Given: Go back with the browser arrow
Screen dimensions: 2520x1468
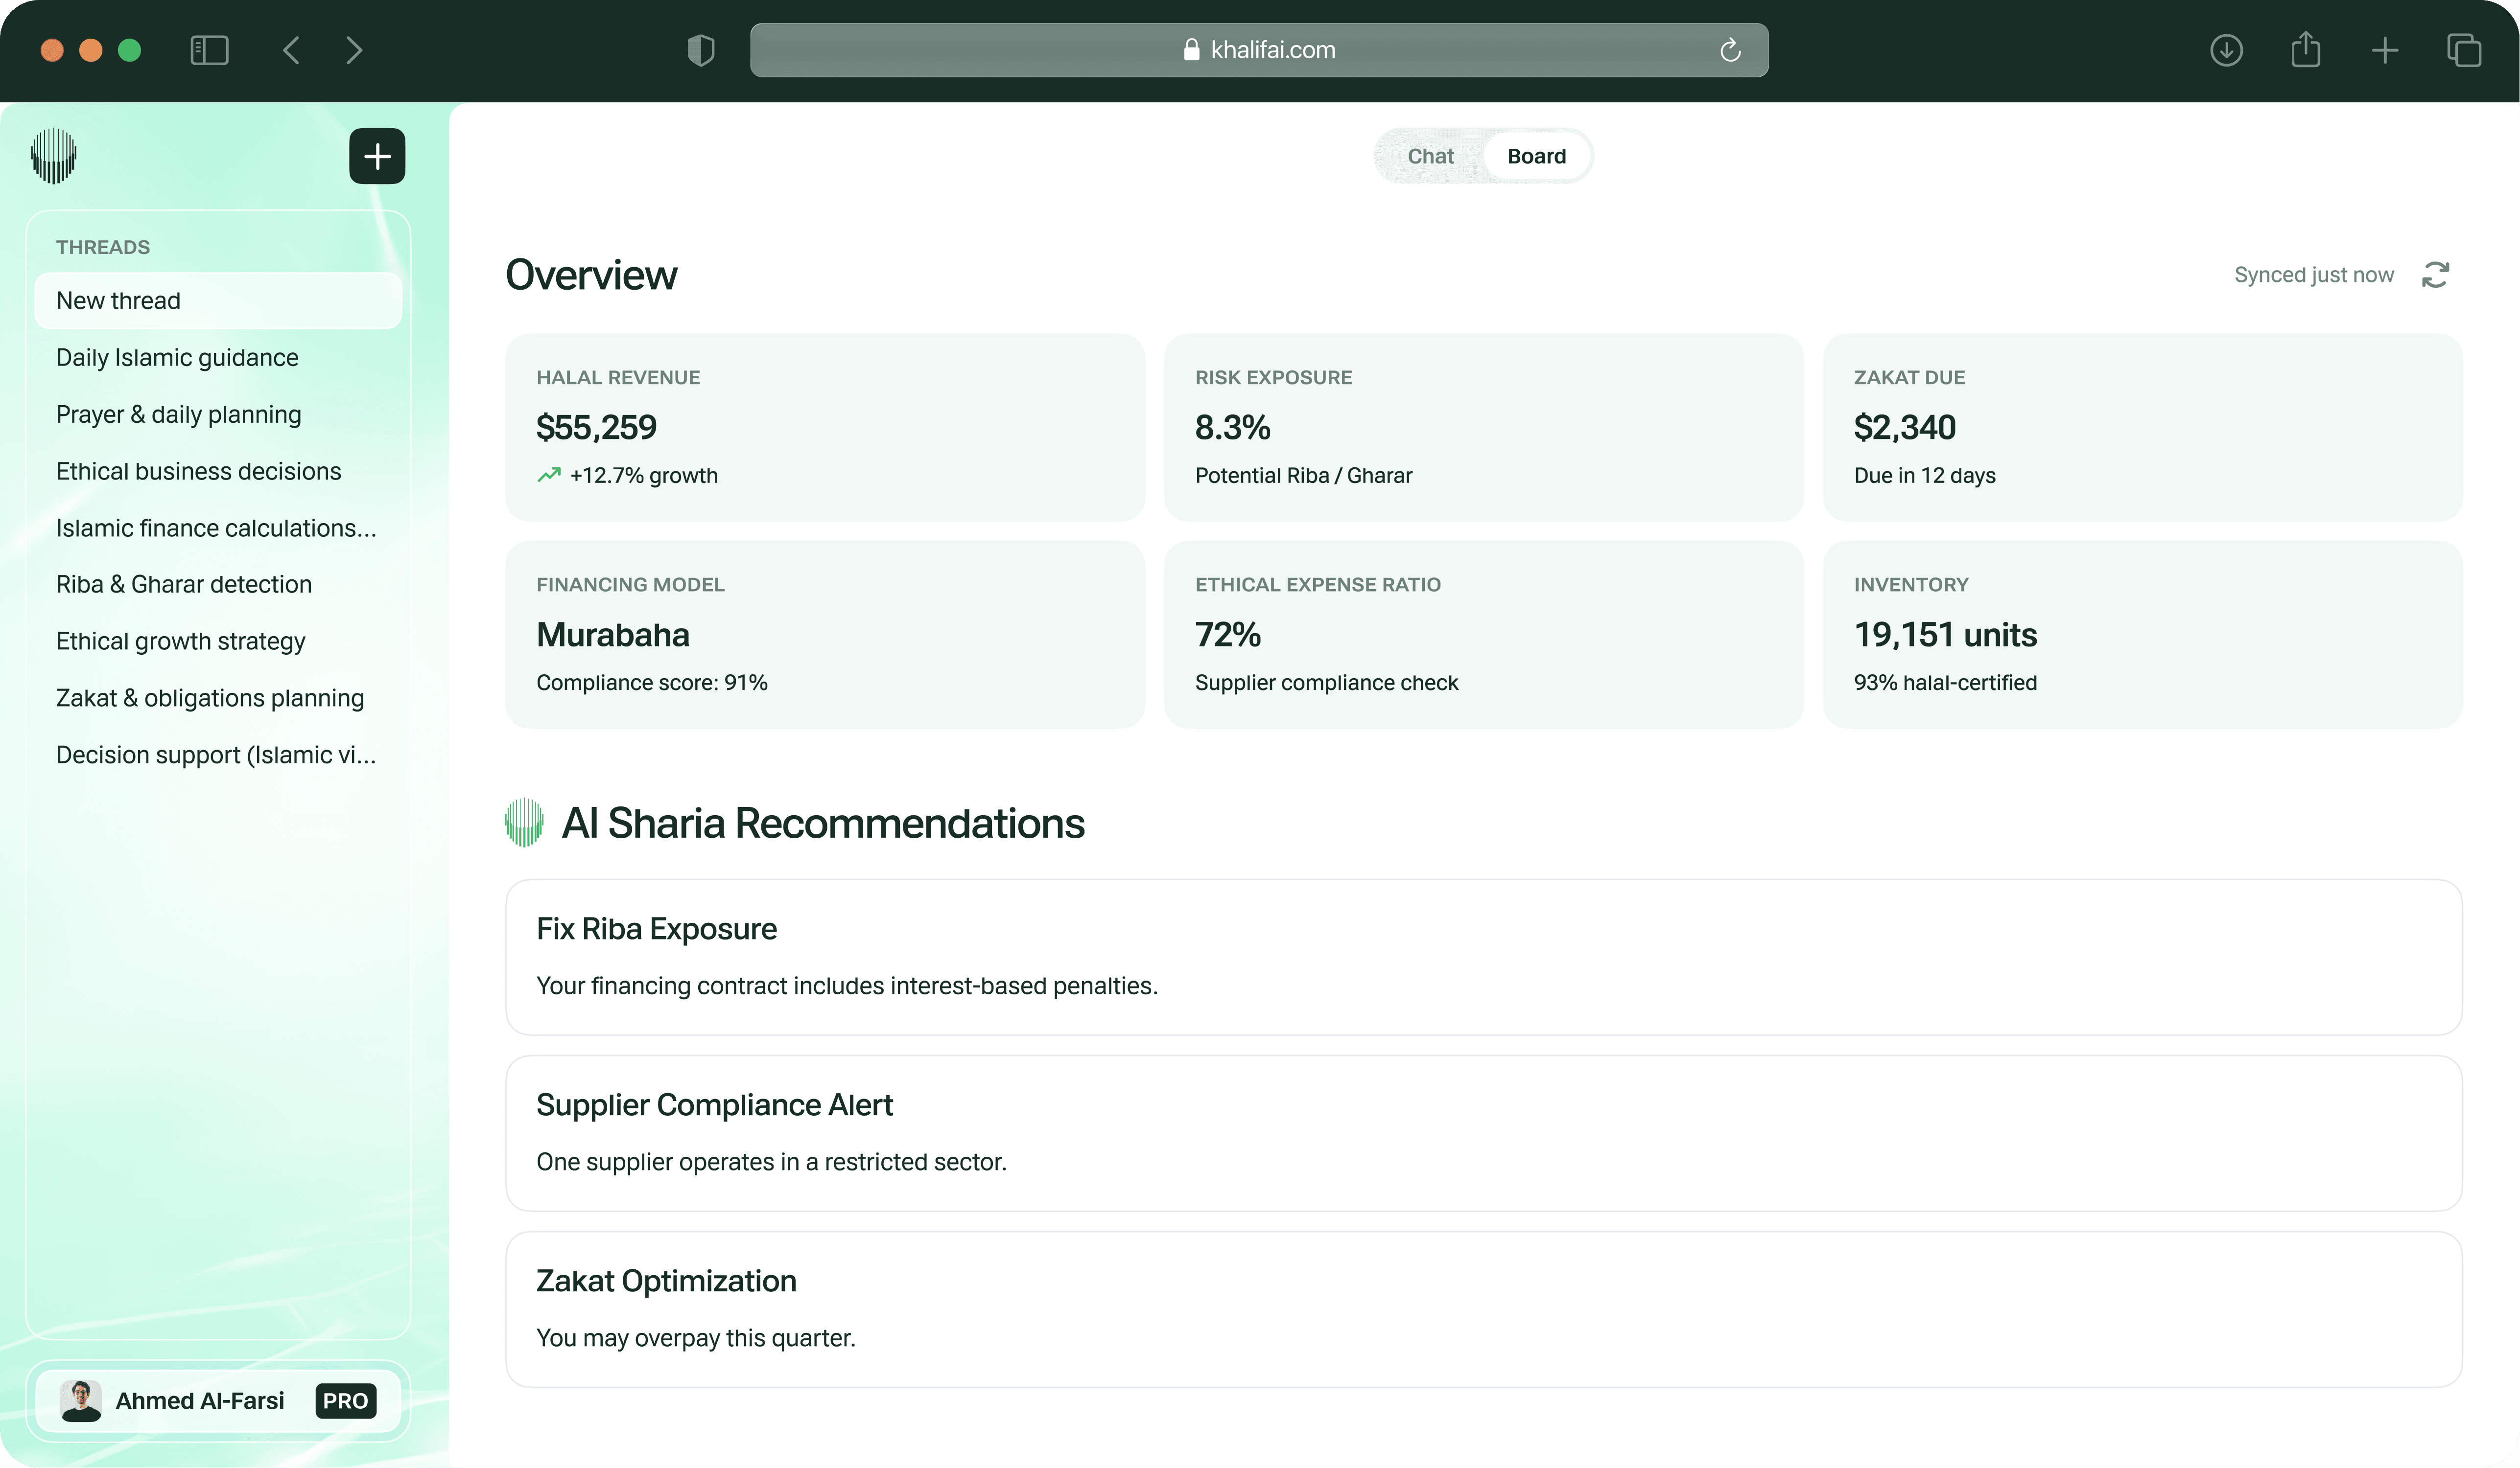Looking at the screenshot, I should point(291,50).
